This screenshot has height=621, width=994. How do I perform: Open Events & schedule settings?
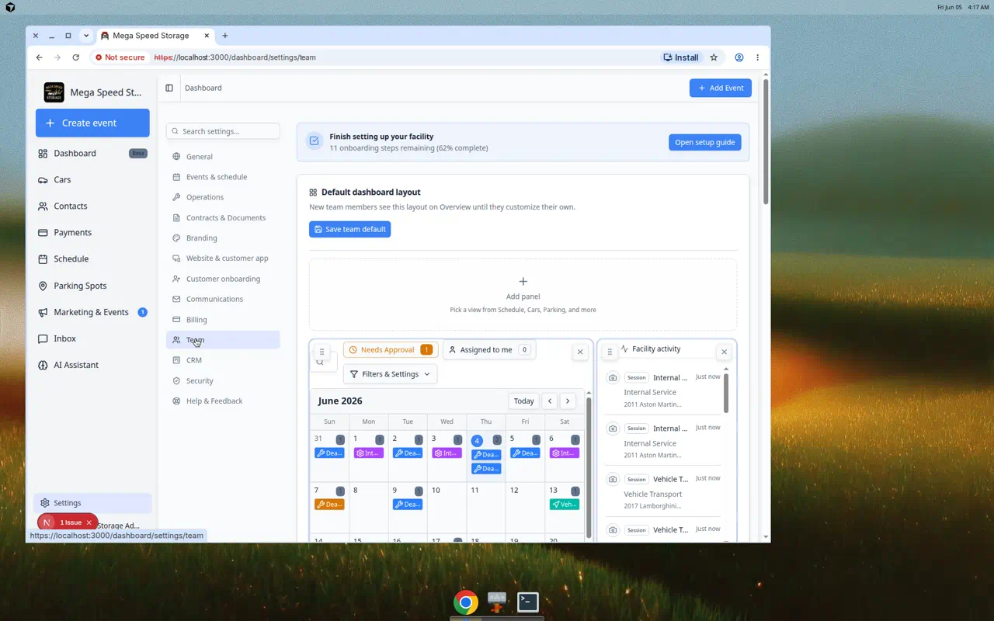click(223, 177)
